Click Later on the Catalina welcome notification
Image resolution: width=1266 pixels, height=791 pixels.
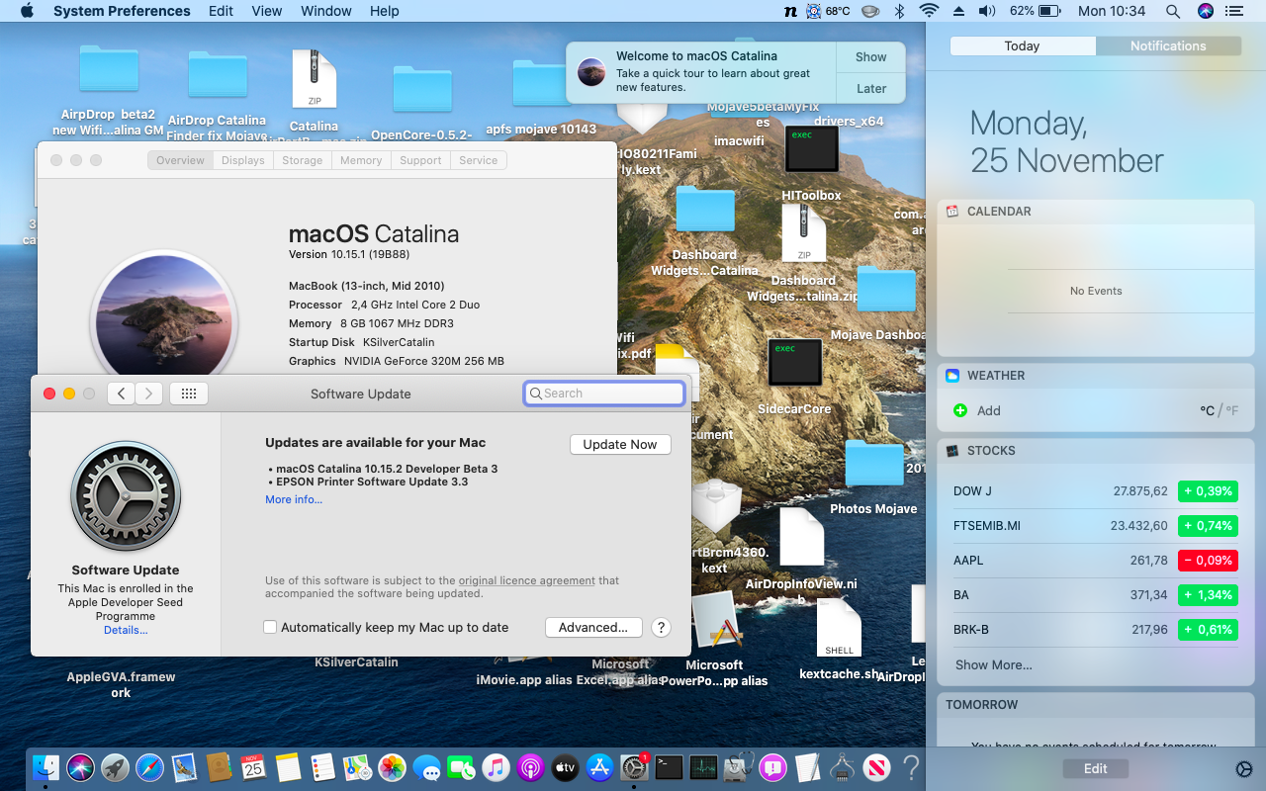[x=871, y=88]
